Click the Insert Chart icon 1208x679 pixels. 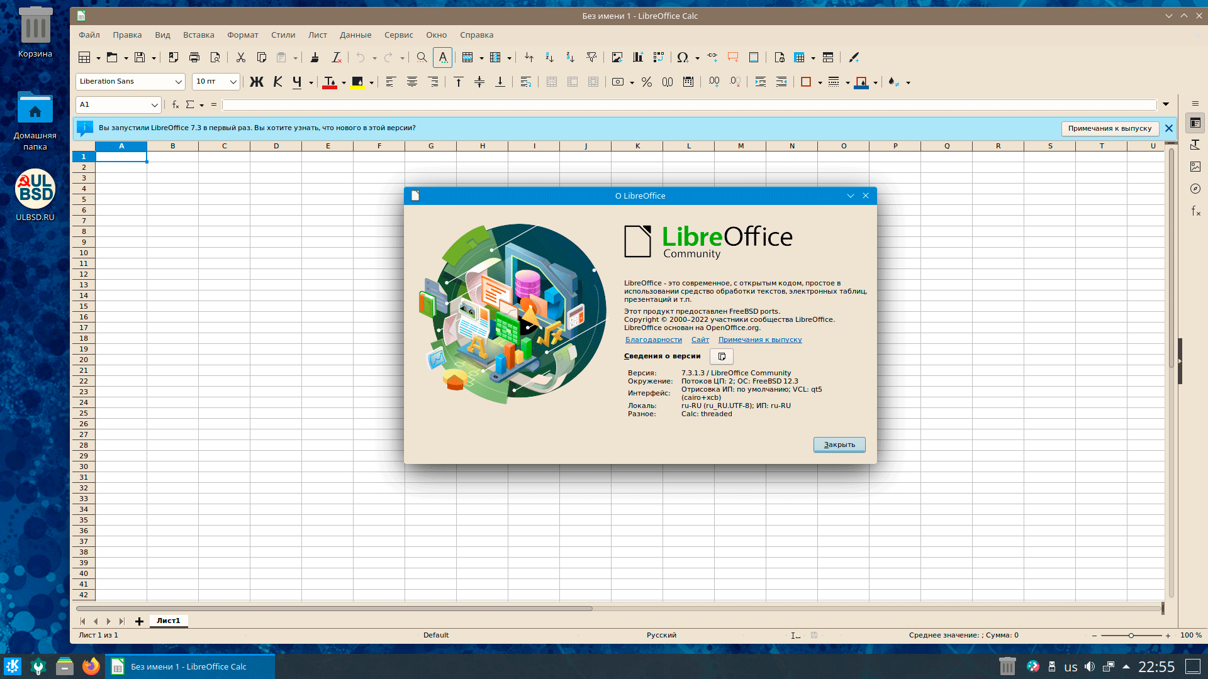(637, 57)
